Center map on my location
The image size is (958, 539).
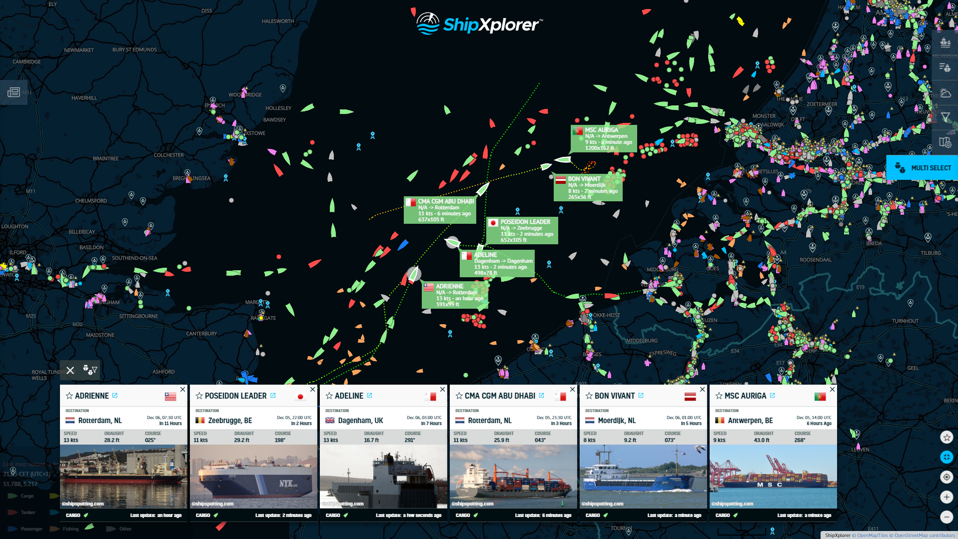947,477
